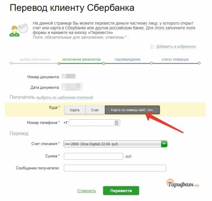The image size is (212, 201).
Task: Click the заполнение реквизитов step label
Action: coord(81,59)
